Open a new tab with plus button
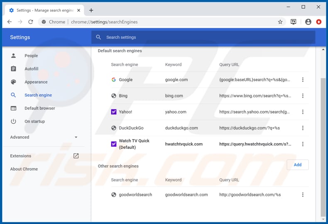The image size is (328, 224). (x=91, y=10)
